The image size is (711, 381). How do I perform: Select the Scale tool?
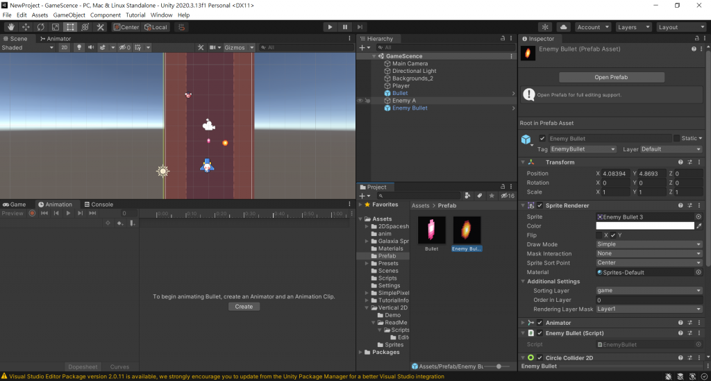(56, 27)
